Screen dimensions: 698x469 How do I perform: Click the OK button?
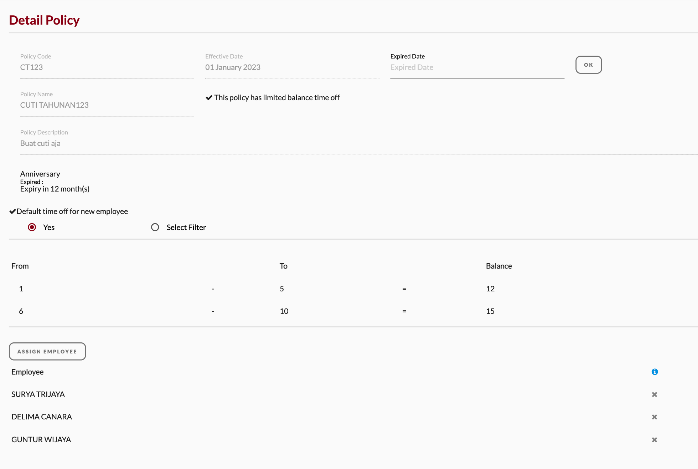[588, 65]
